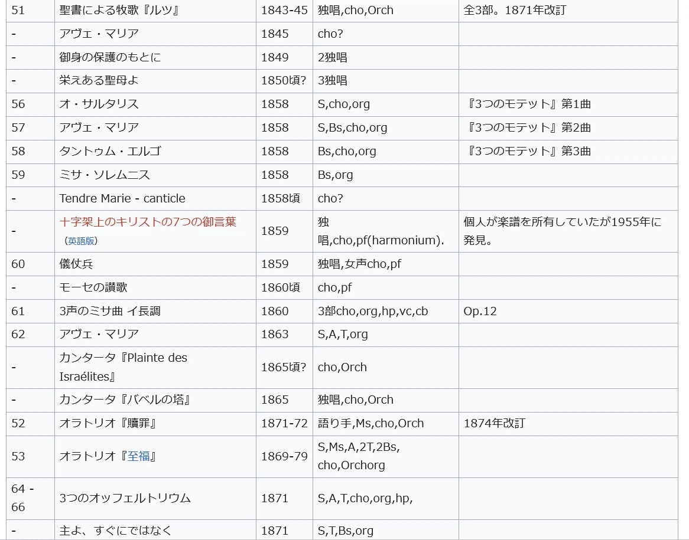Image resolution: width=689 pixels, height=540 pixels.
Task: Click the Tendre Marie - canticle text
Action: pos(122,198)
